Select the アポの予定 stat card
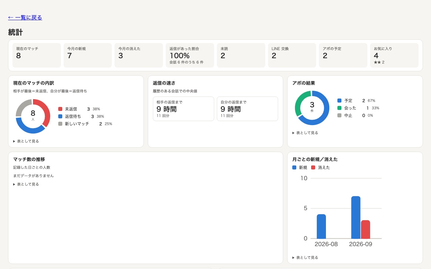Image resolution: width=431 pixels, height=269 pixels. (343, 55)
